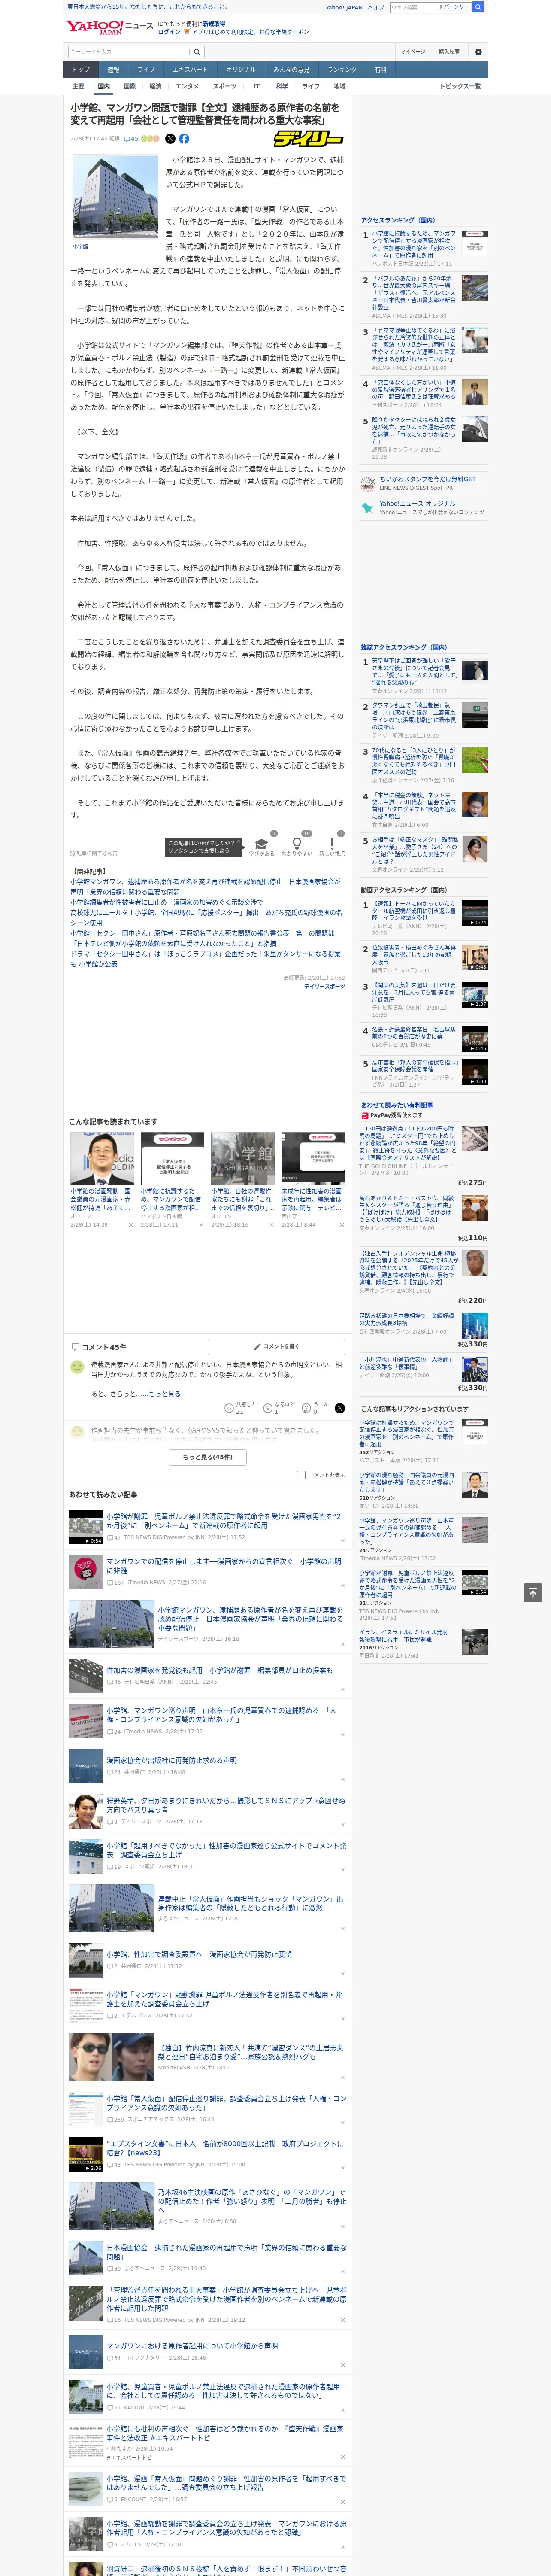
Task: React with わかりやすい lightbulb icon
Action: [x=296, y=843]
